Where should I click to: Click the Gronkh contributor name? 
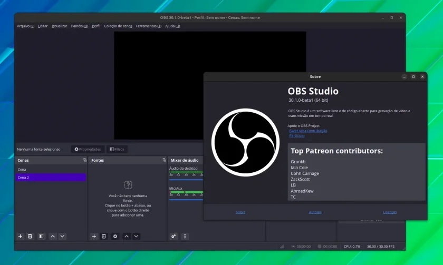pos(298,162)
